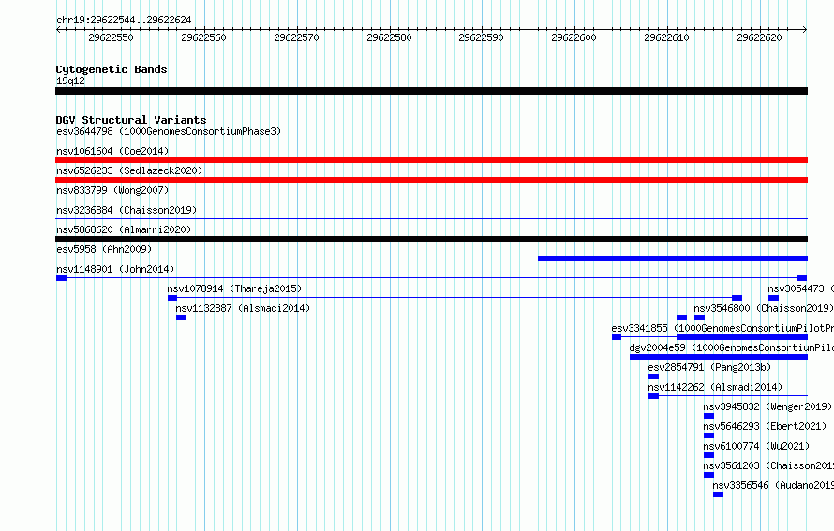Screen dimensions: 834x531
Task: Open the nsv1148901 (John2014) label
Action: 115,269
